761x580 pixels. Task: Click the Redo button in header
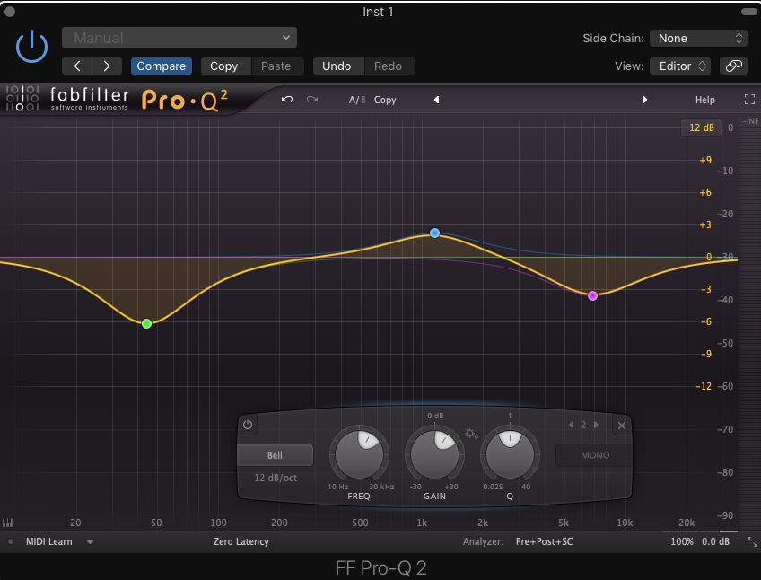[x=388, y=66]
